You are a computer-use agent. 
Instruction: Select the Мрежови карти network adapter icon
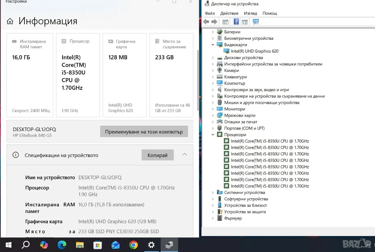[x=220, y=115]
